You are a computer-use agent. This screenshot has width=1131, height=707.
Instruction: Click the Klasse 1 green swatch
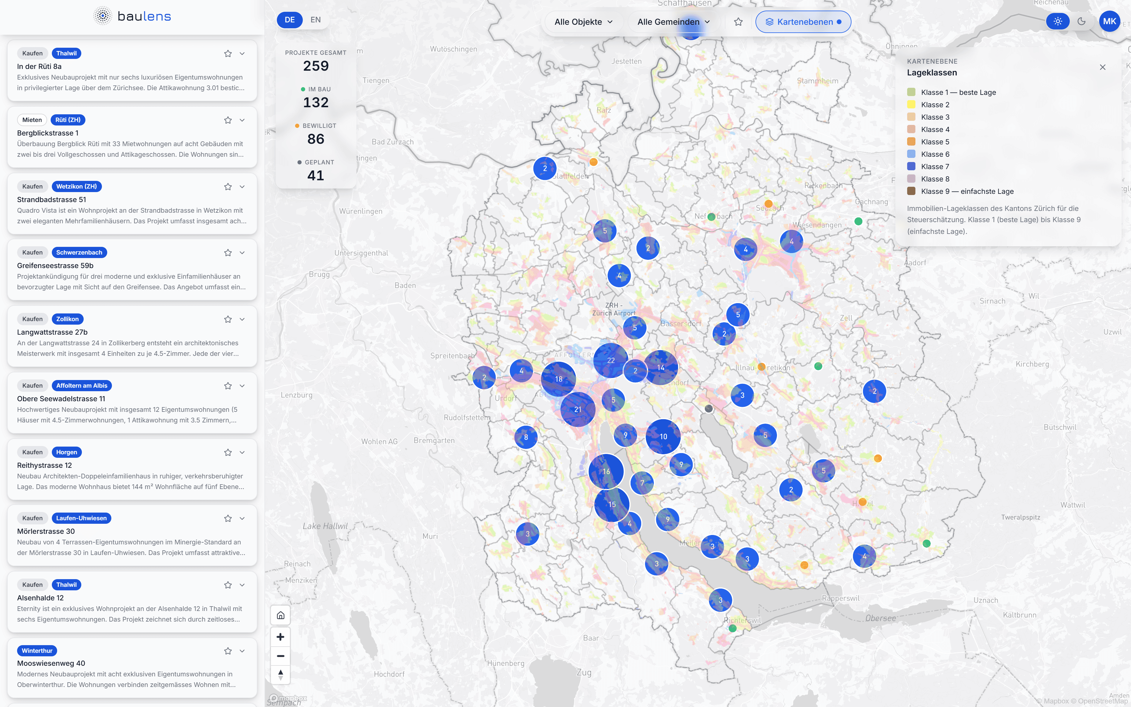pos(911,92)
